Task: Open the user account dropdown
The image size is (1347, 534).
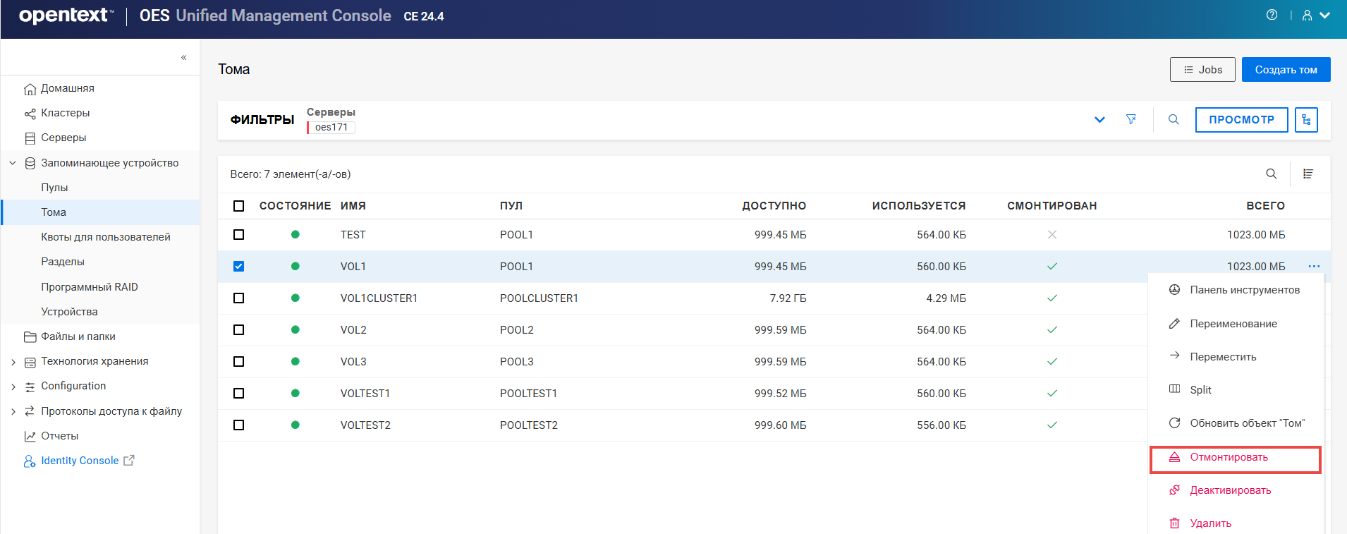Action: click(x=1316, y=15)
